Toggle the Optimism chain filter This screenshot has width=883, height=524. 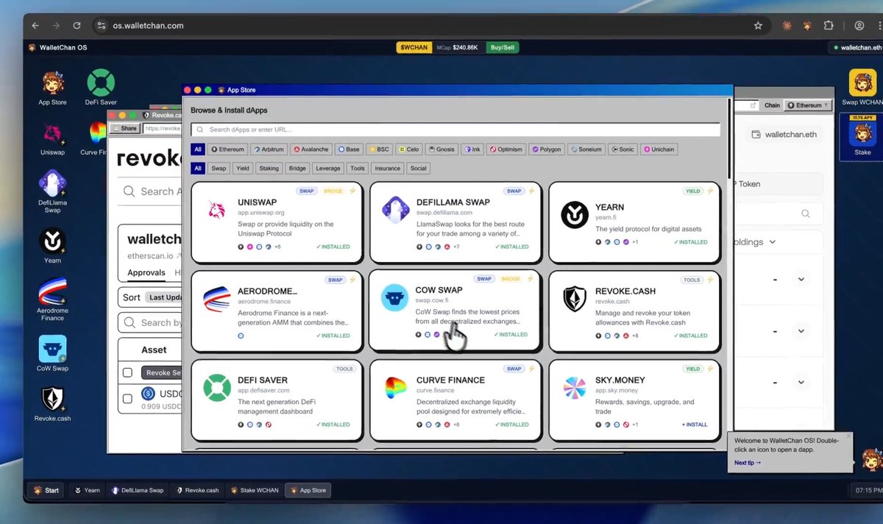(506, 149)
